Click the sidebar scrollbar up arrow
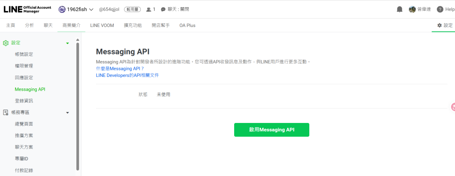 (77, 40)
